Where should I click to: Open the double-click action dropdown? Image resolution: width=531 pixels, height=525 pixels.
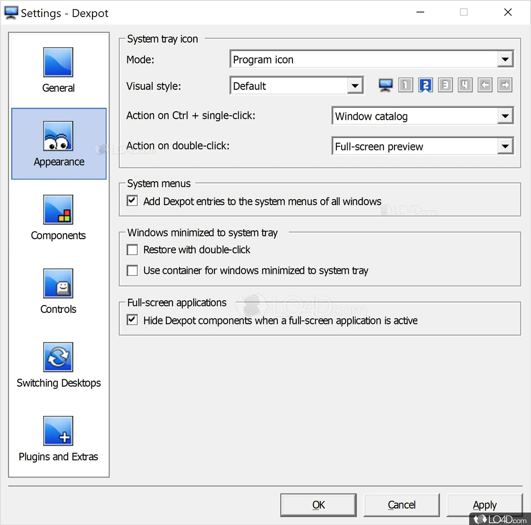505,146
